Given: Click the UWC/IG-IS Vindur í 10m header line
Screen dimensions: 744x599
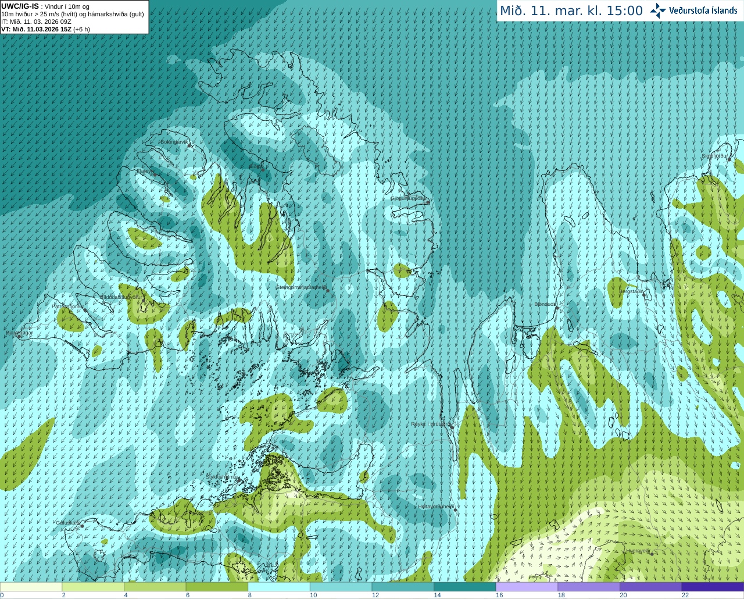Looking at the screenshot, I should pyautogui.click(x=45, y=6).
